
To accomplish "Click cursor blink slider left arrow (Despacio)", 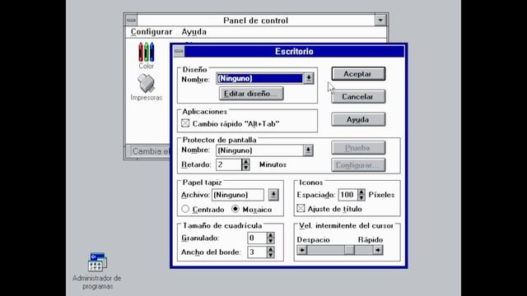I will pyautogui.click(x=302, y=250).
